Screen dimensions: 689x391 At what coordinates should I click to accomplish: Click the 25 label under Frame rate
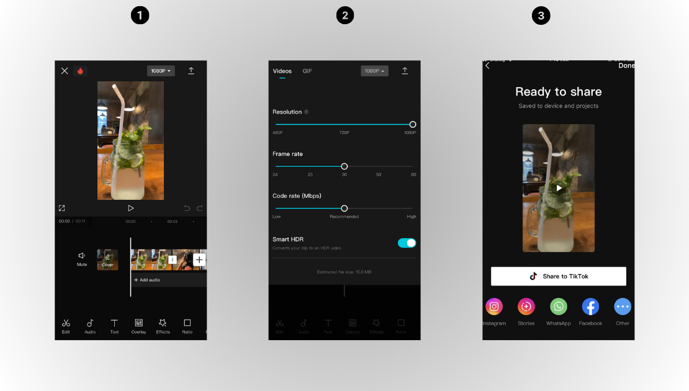(x=310, y=174)
